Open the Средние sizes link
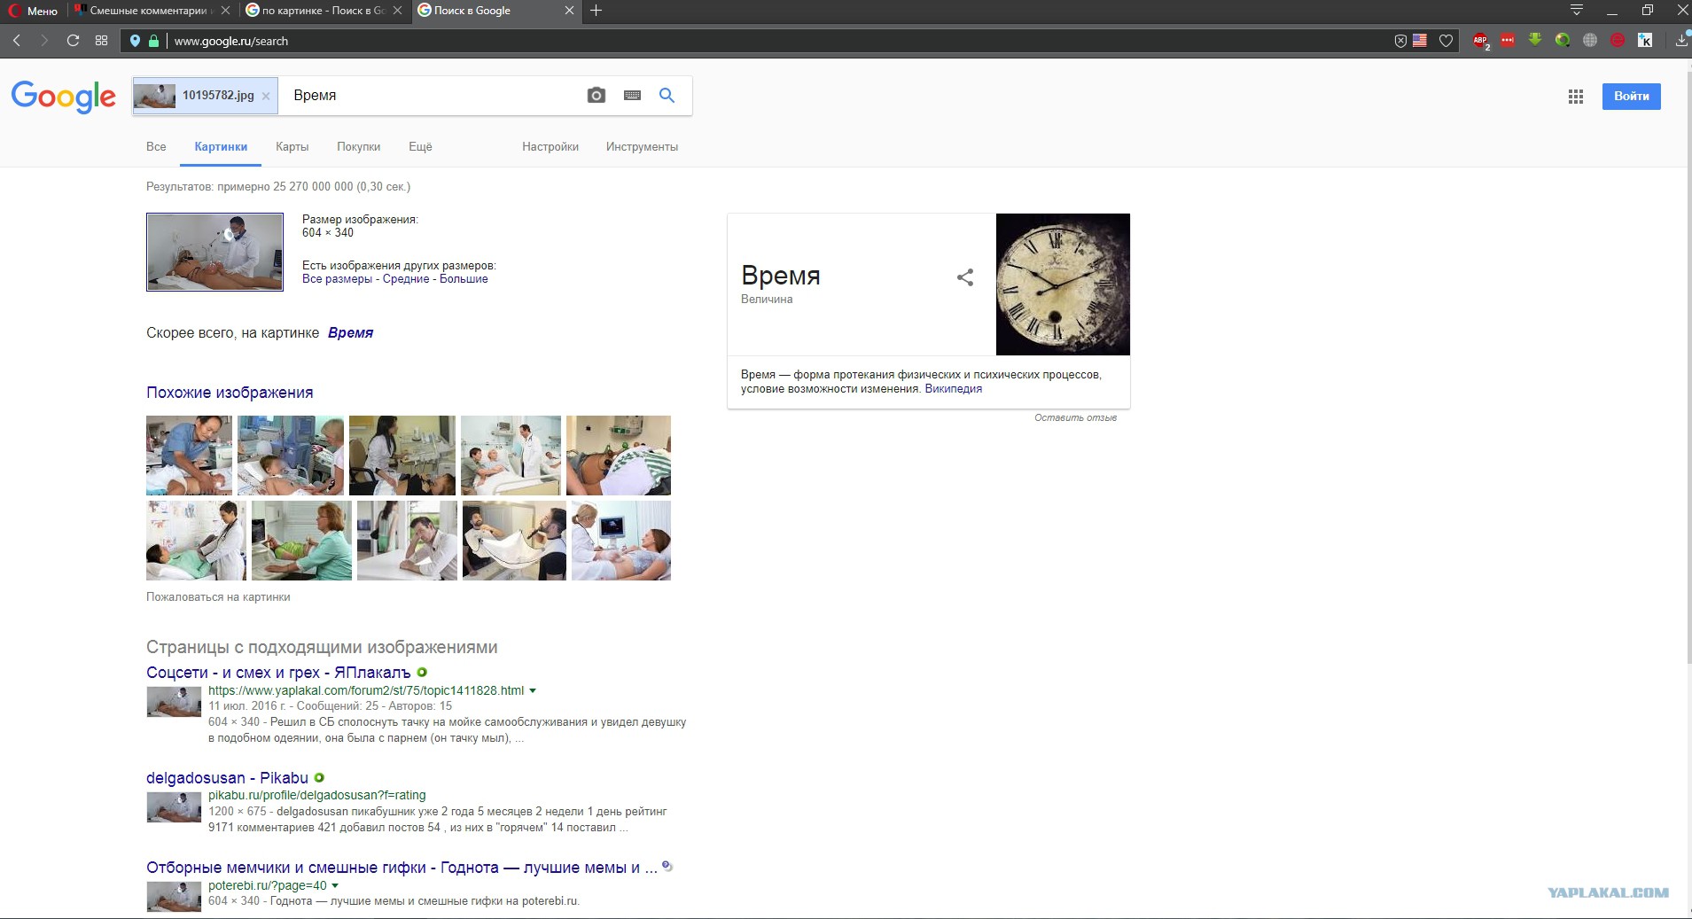This screenshot has width=1692, height=919. coord(406,279)
